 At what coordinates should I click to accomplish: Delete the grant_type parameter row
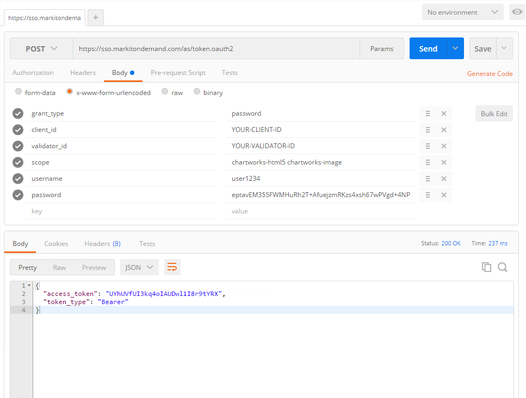[444, 113]
